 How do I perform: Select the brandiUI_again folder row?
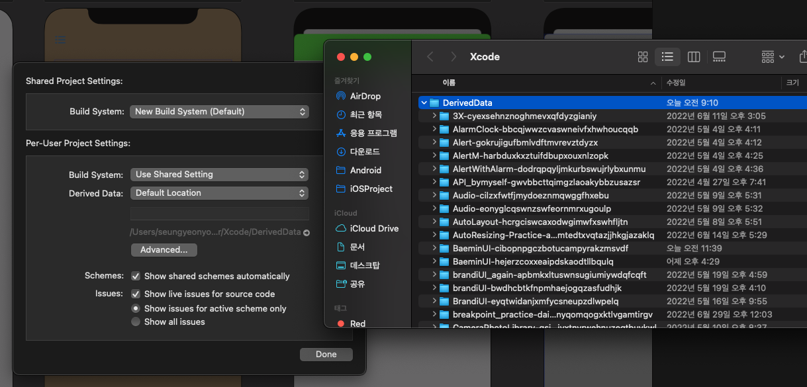[613, 275]
